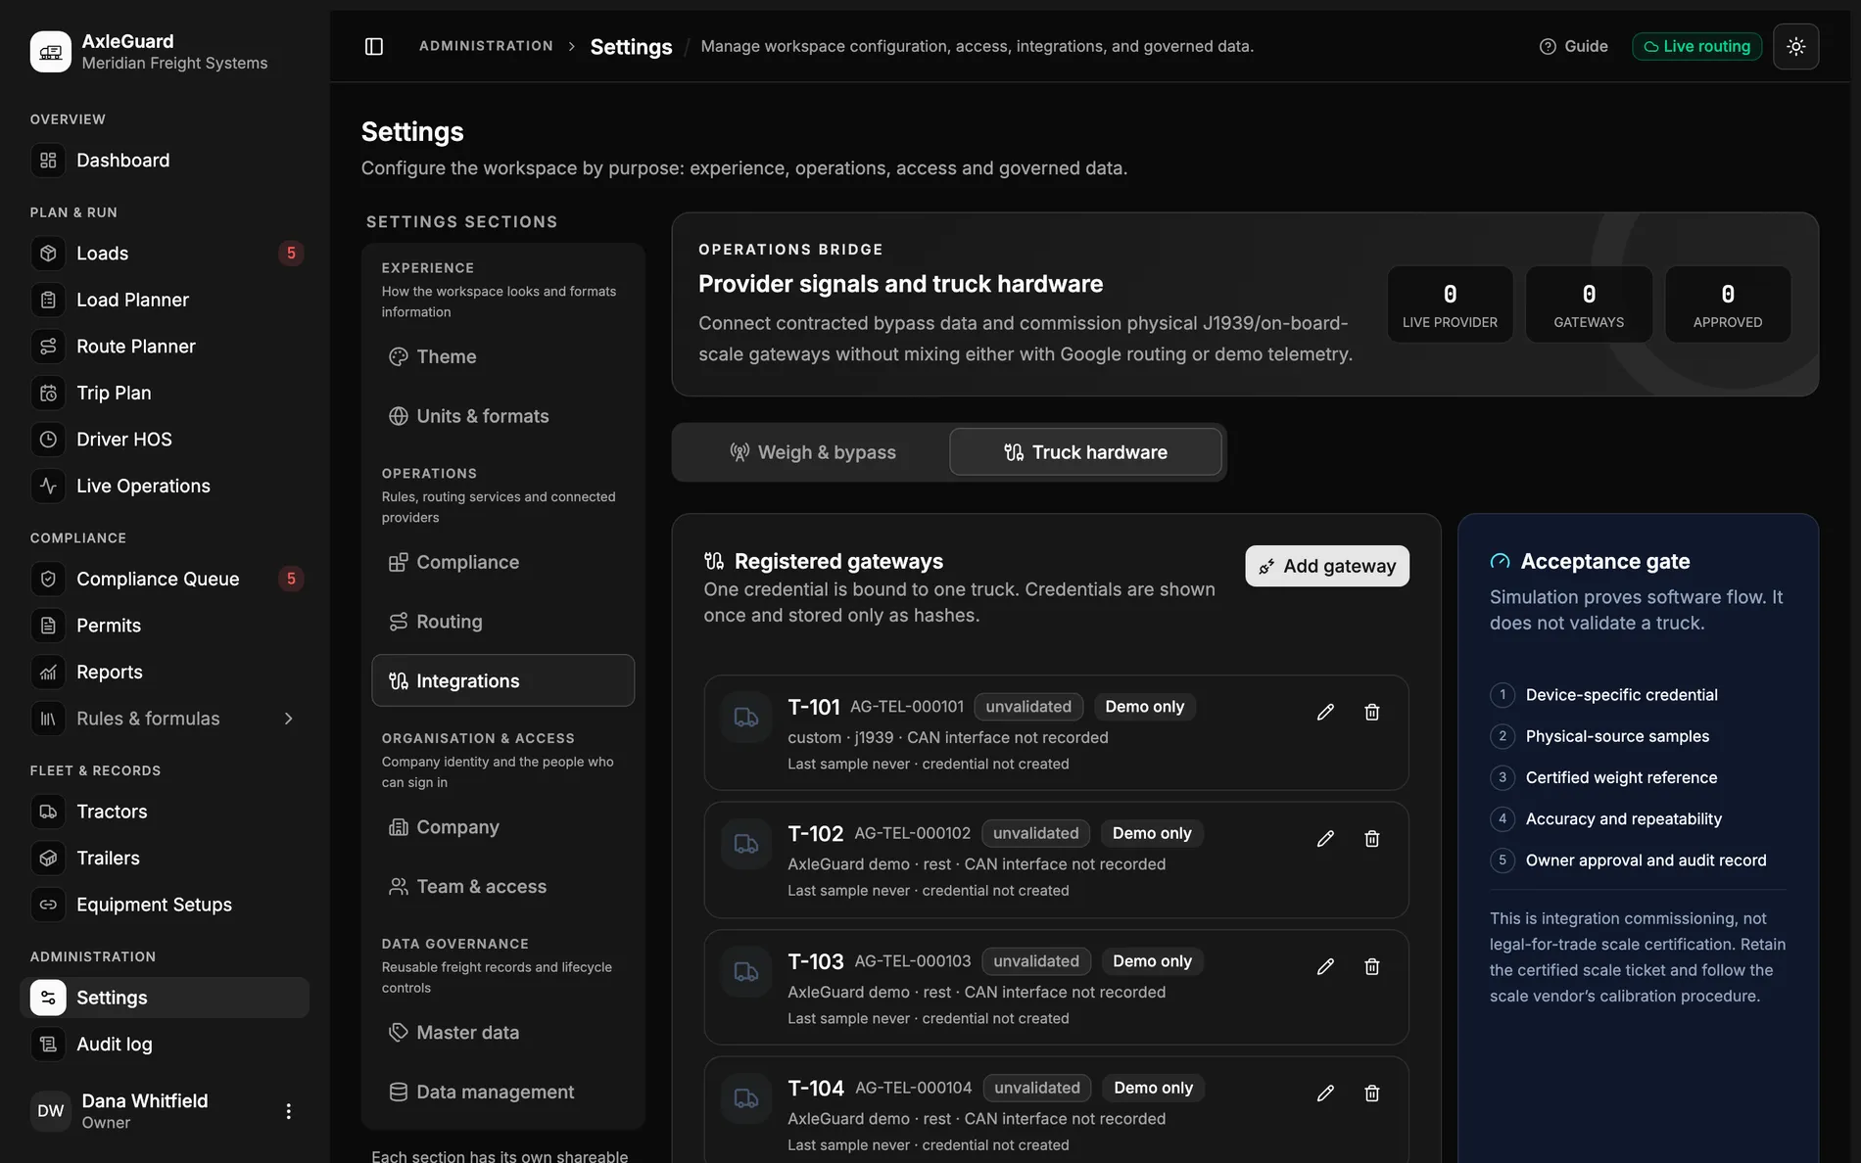
Task: Delete the T-103 gateway
Action: (x=1371, y=966)
